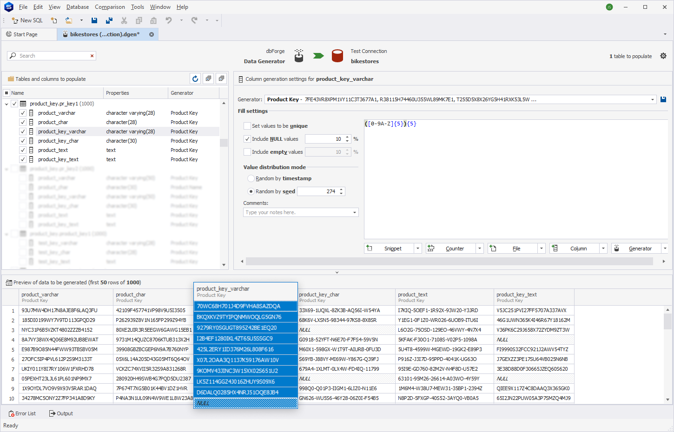This screenshot has height=432, width=674.
Task: Click the Refresh icon in tables panel
Action: pyautogui.click(x=195, y=79)
